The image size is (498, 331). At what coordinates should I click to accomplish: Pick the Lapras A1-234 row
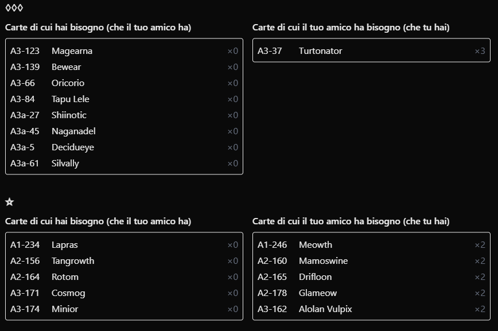point(124,245)
